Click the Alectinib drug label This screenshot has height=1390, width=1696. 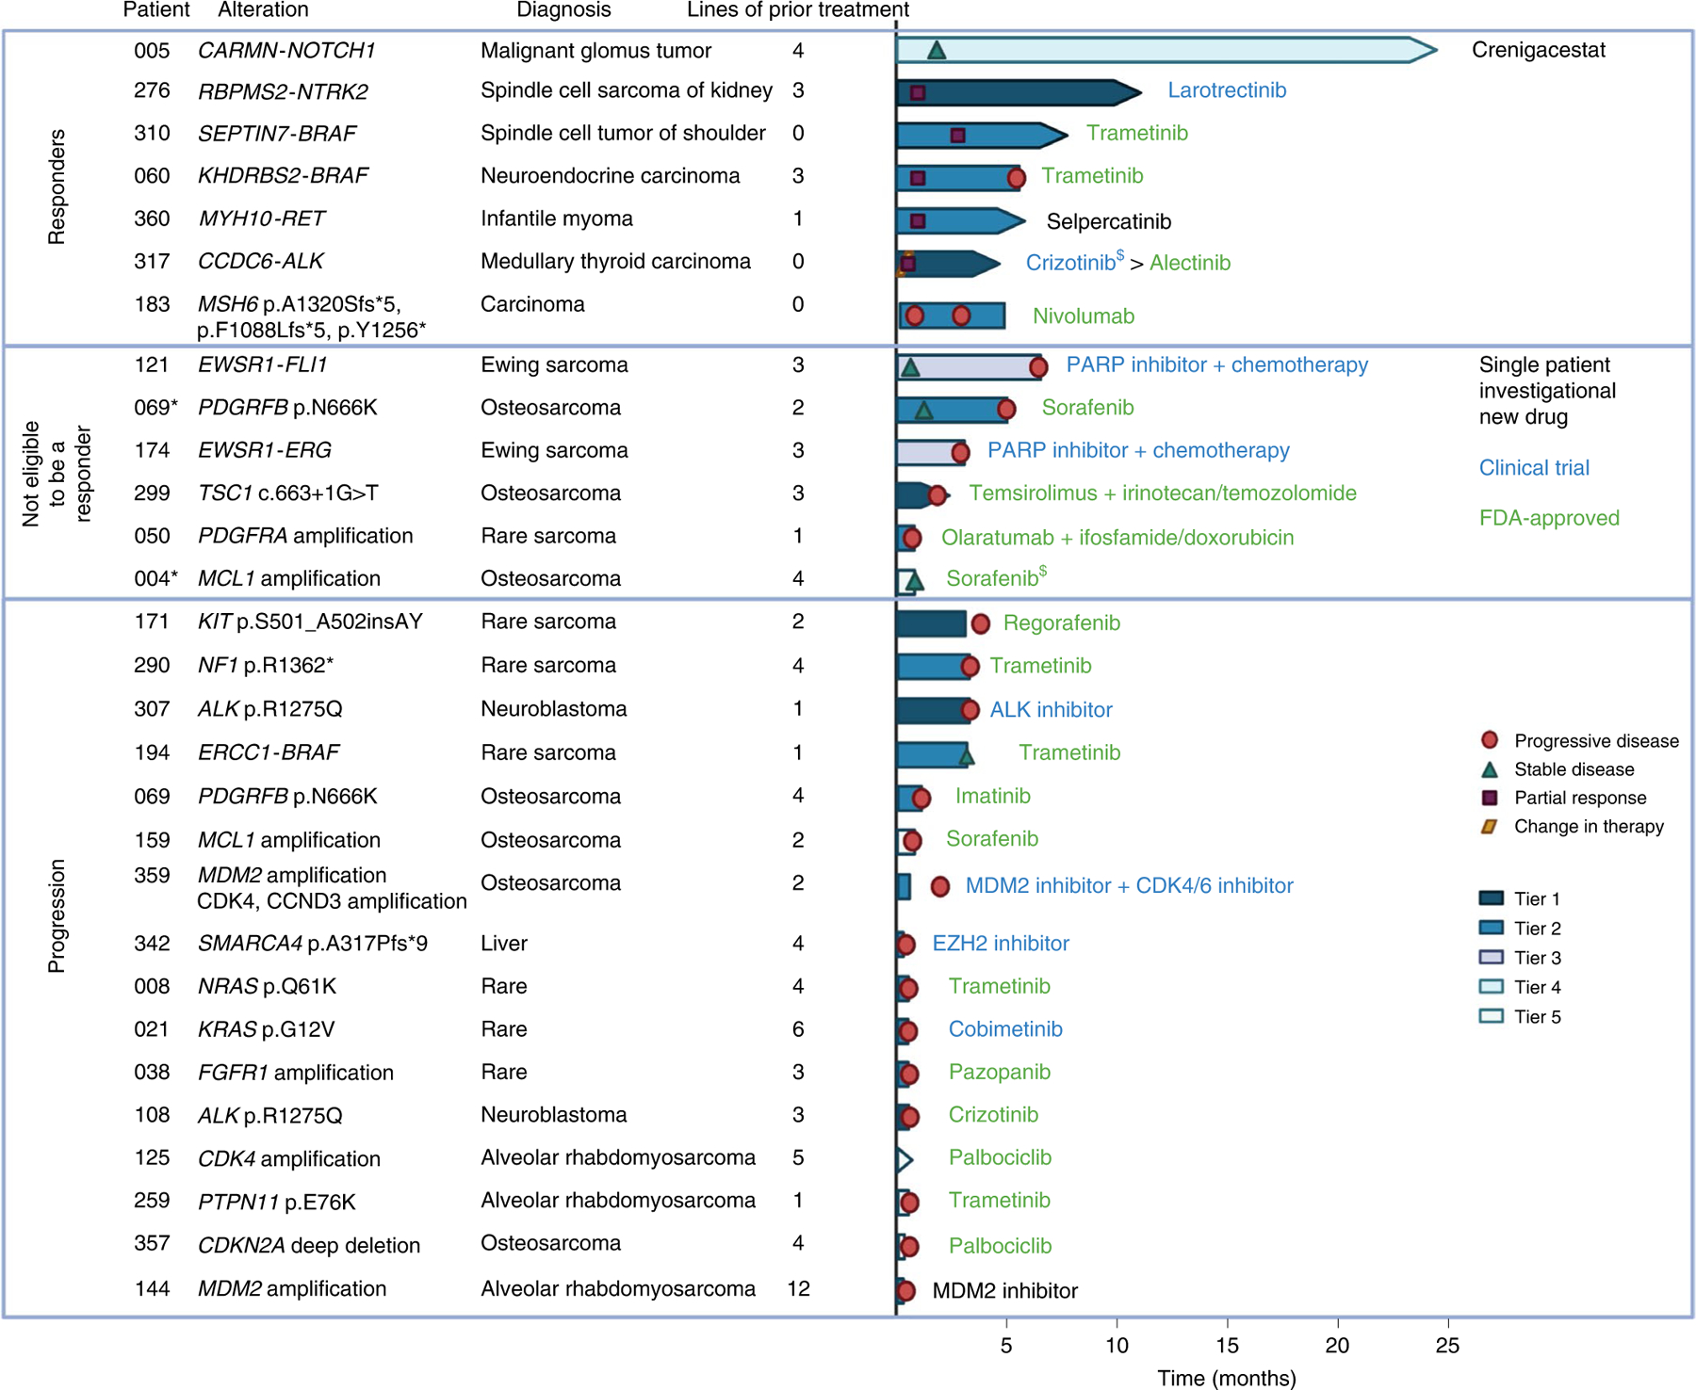(x=1190, y=263)
